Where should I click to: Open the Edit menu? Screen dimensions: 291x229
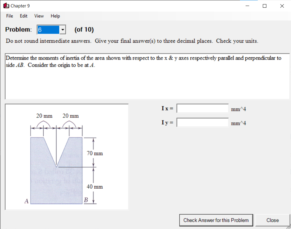23,16
